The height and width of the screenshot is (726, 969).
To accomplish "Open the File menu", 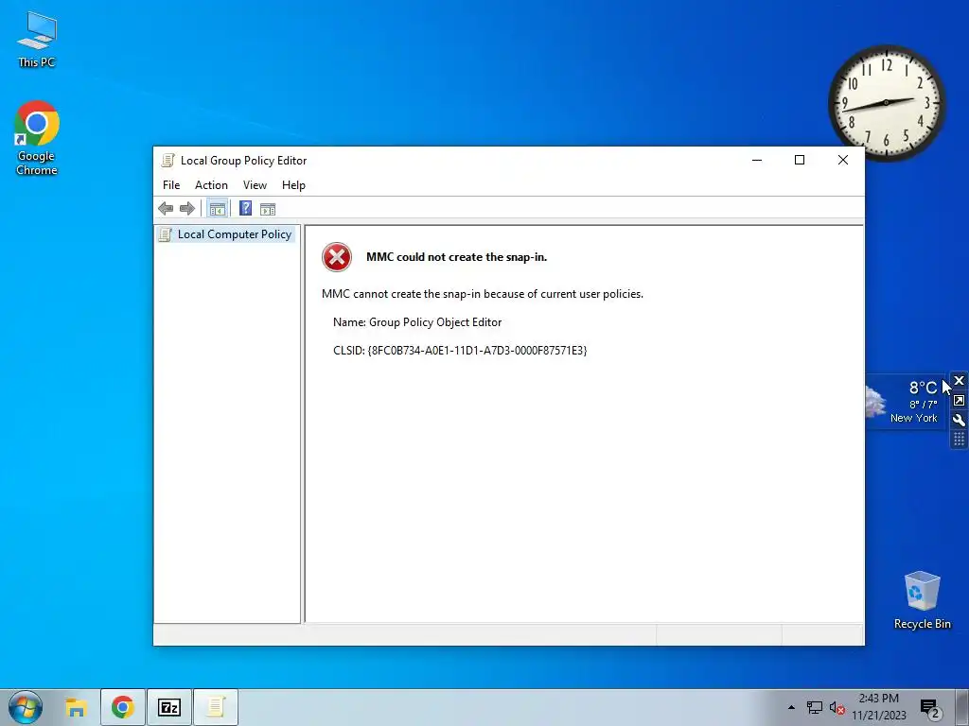I will (171, 185).
